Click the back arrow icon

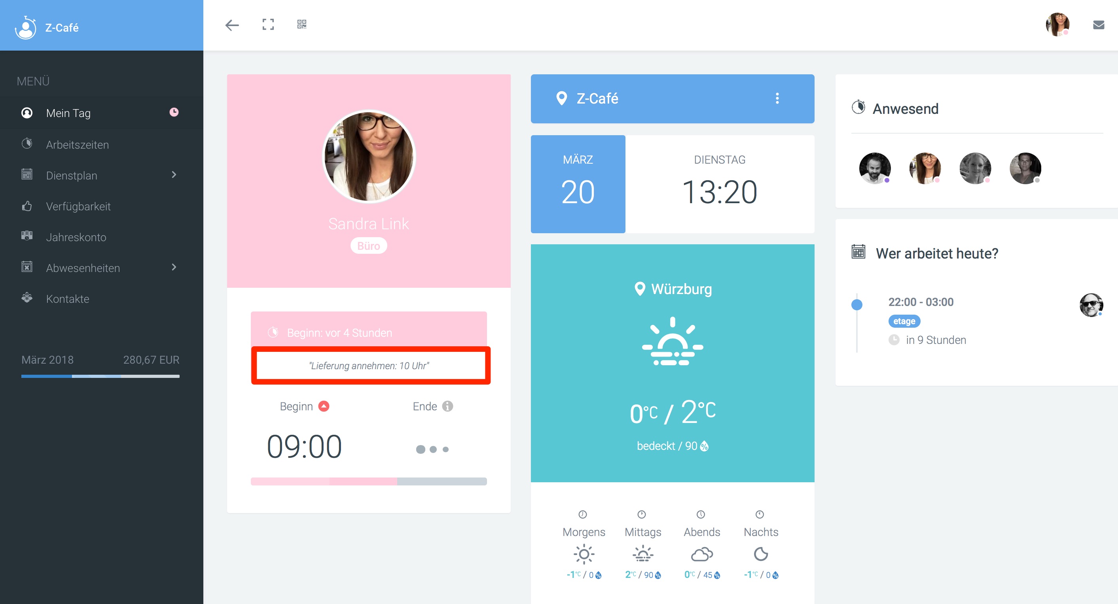[232, 25]
